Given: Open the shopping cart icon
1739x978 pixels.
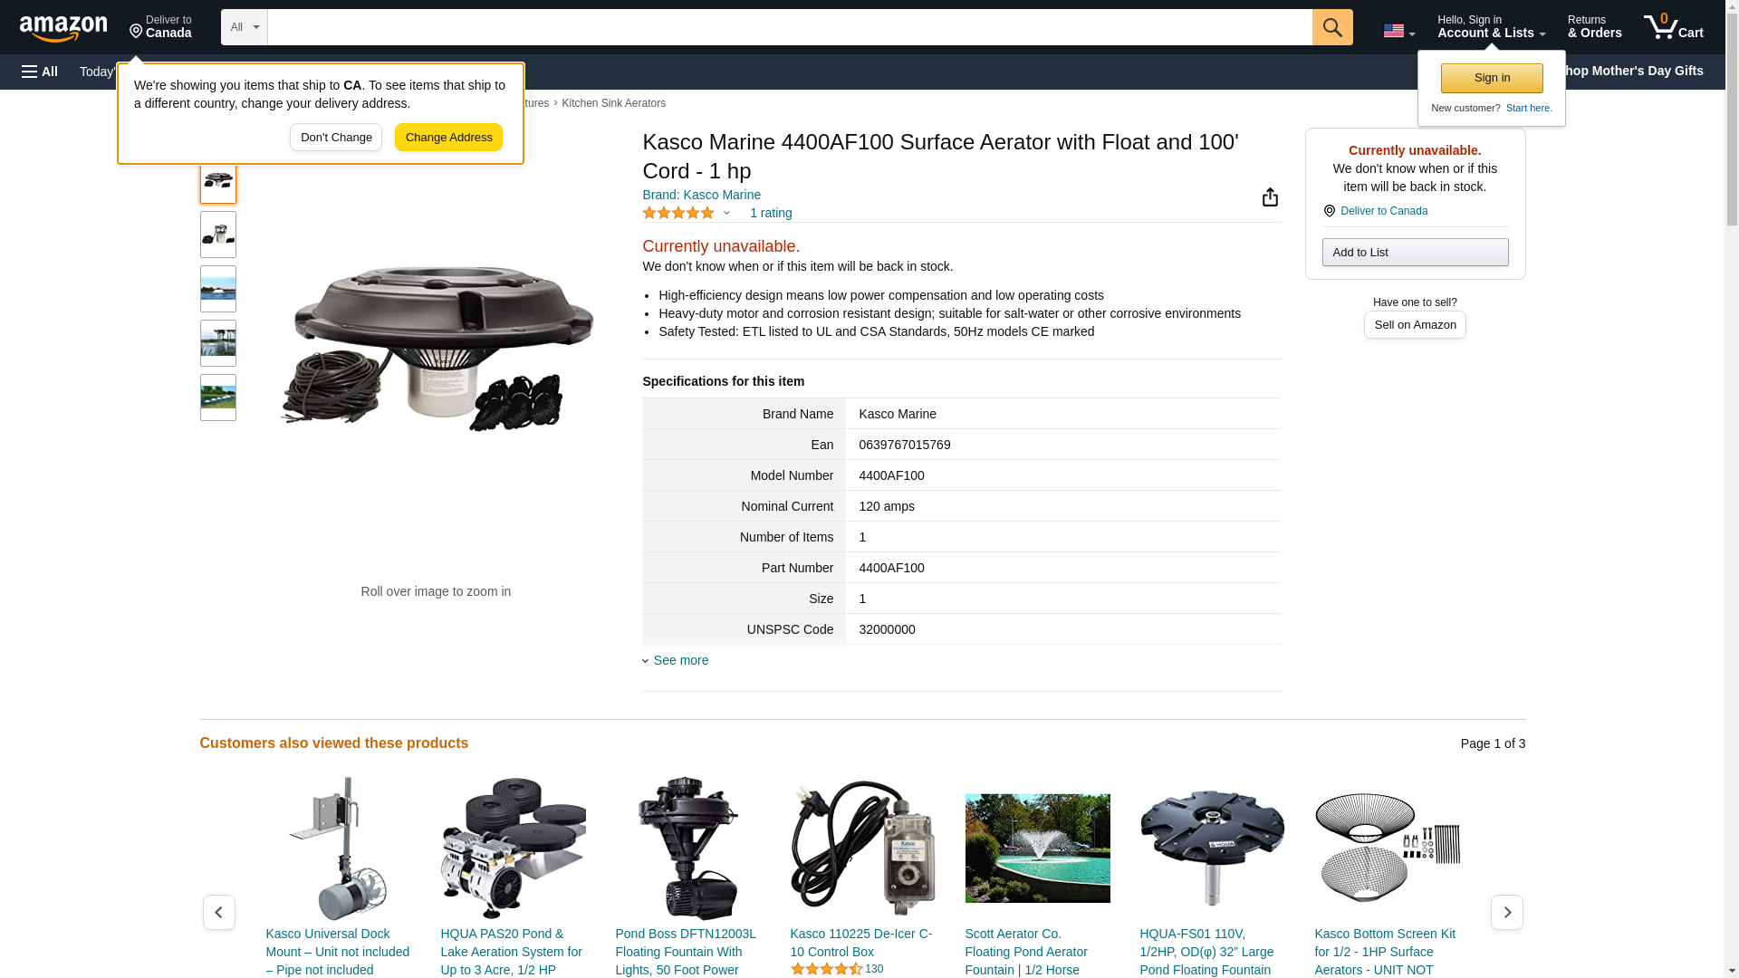Looking at the screenshot, I should (x=1673, y=27).
